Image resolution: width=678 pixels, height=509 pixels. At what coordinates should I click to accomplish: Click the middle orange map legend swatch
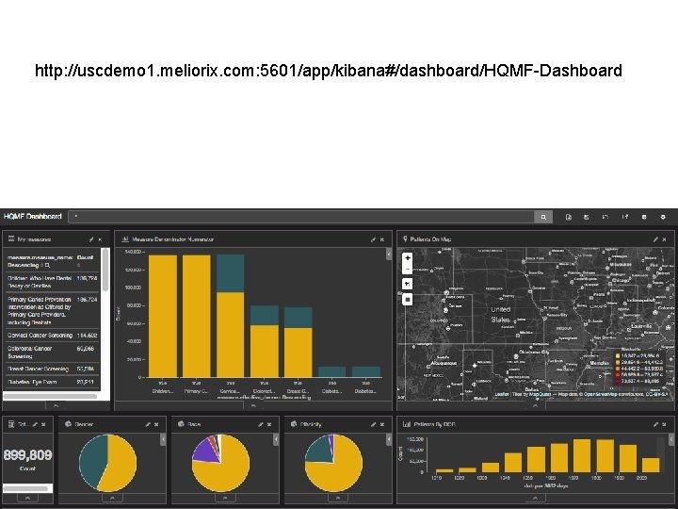(618, 369)
